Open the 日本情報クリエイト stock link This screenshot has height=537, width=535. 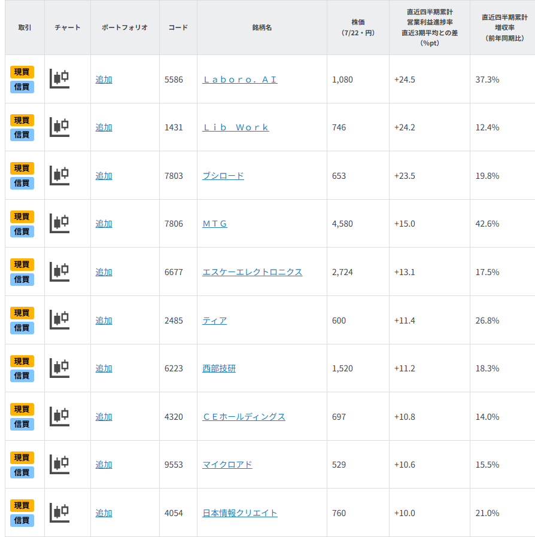click(x=240, y=513)
